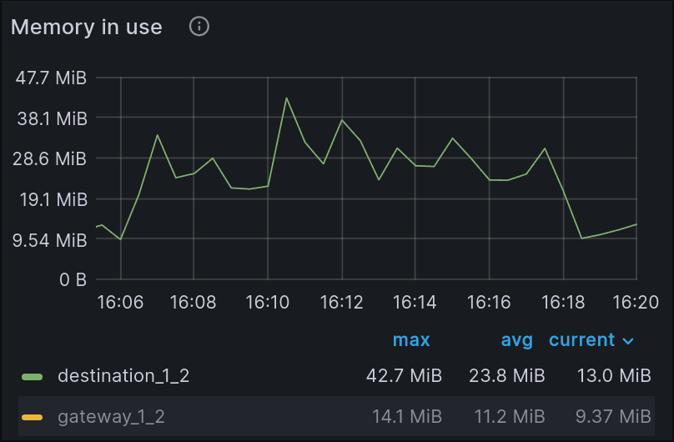
Task: Sort legend by avg column
Action: click(x=516, y=340)
